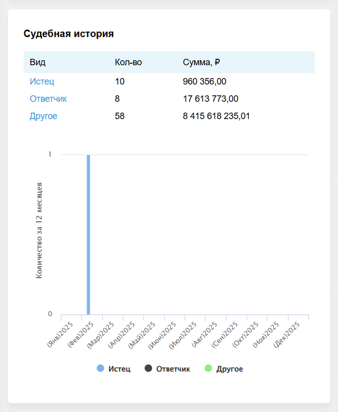The image size is (338, 412).
Task: Click the (Июн)2025 axis label
Action: pos(163,334)
